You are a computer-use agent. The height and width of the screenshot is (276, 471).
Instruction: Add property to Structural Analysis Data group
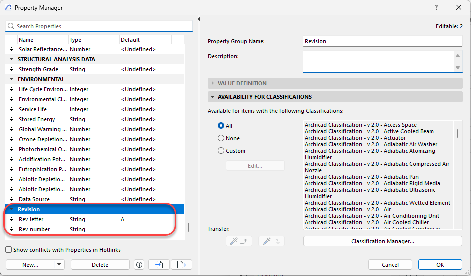pyautogui.click(x=178, y=59)
